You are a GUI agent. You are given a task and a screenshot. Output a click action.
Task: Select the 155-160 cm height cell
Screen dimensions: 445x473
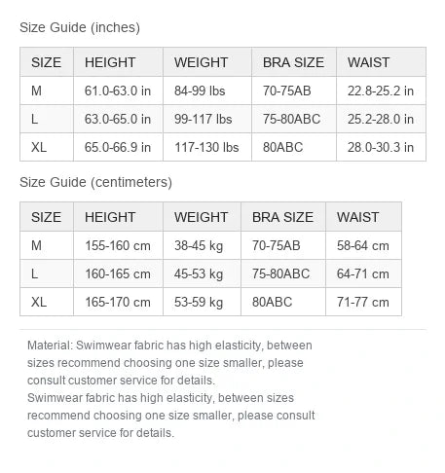[118, 245]
